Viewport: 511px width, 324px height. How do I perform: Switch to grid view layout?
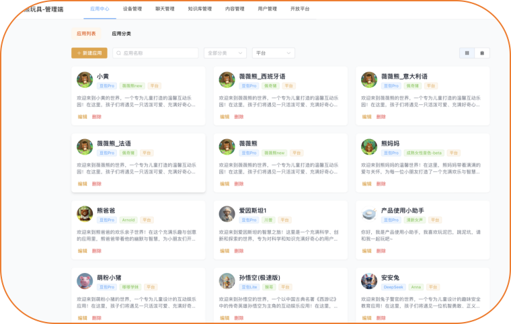click(467, 53)
